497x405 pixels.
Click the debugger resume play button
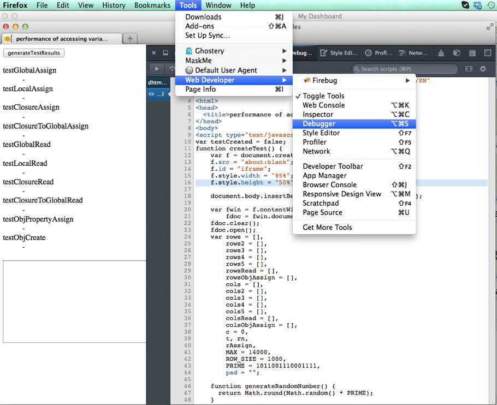pos(157,69)
